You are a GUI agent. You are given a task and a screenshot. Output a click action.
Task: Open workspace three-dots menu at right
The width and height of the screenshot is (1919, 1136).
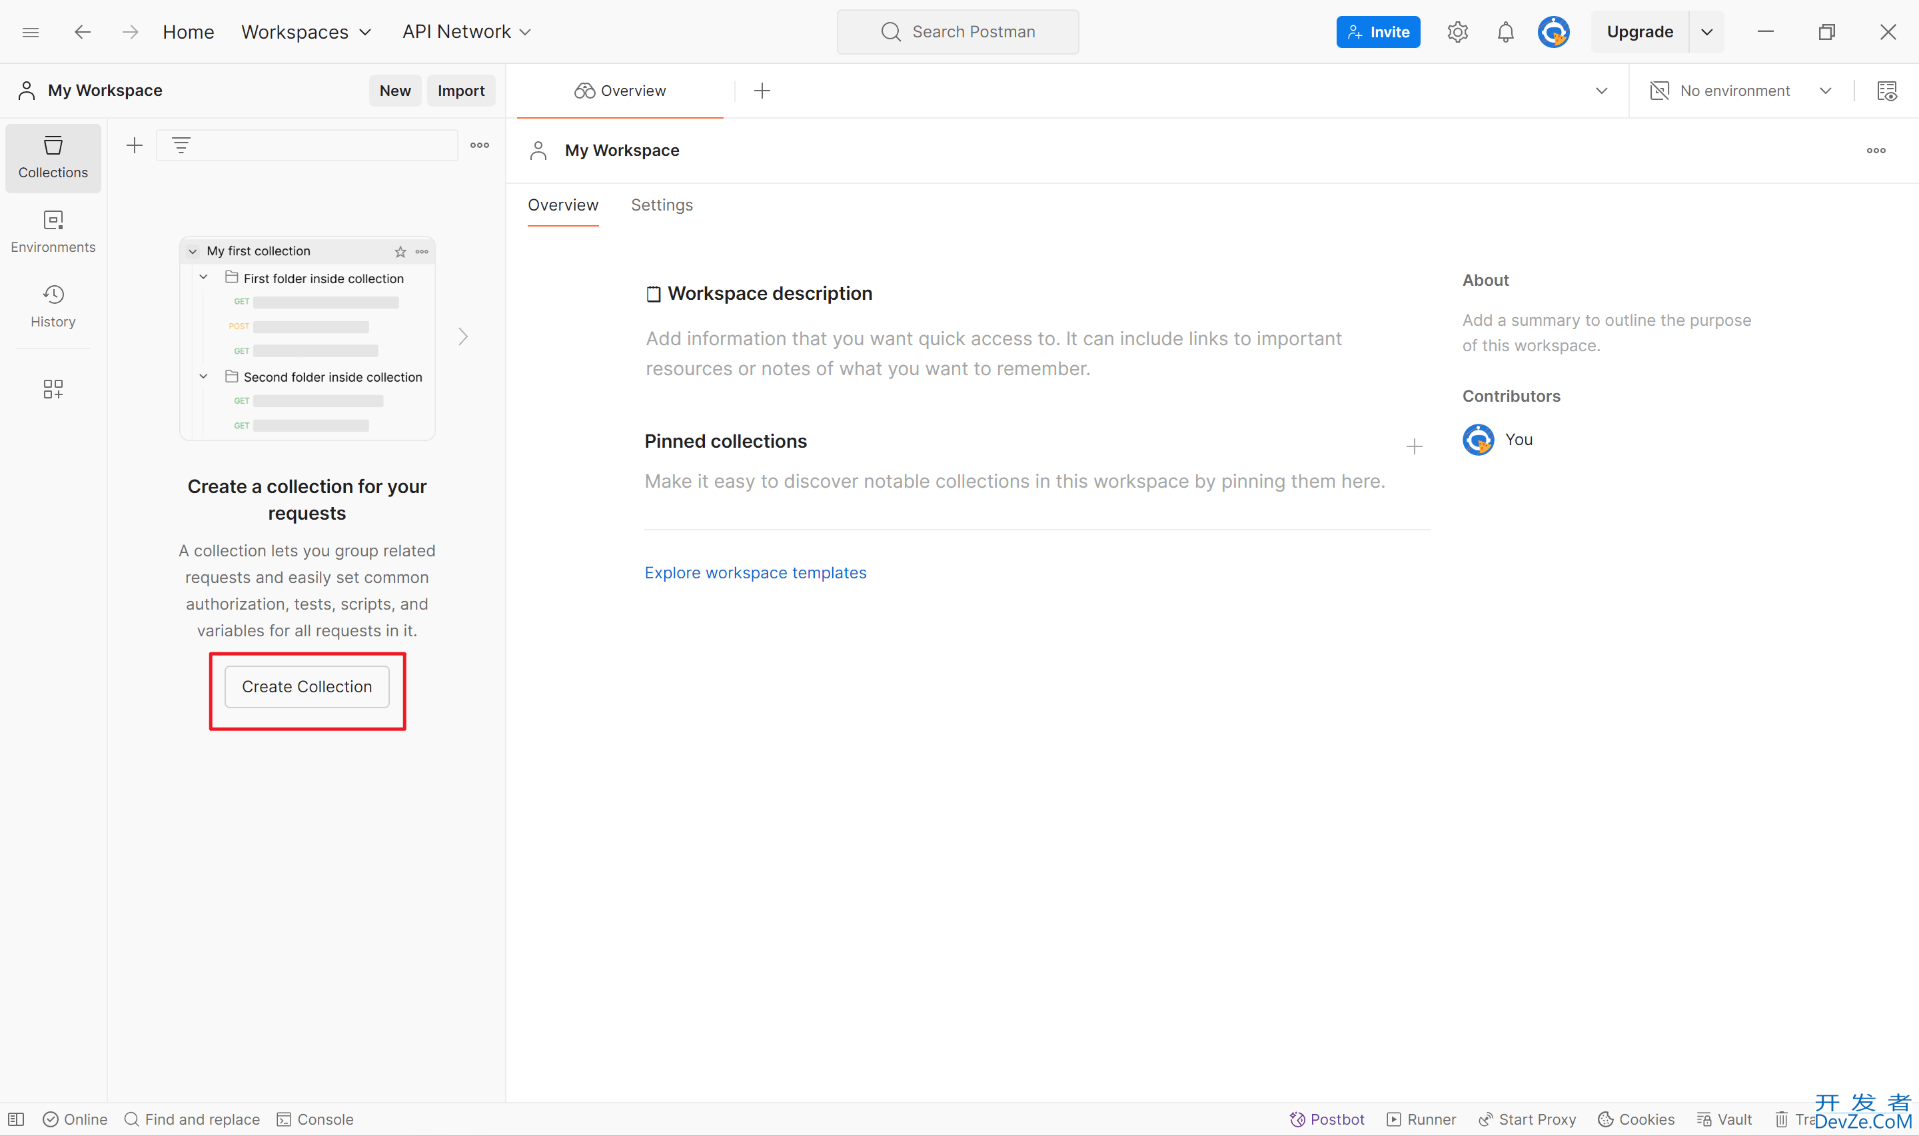point(1876,151)
